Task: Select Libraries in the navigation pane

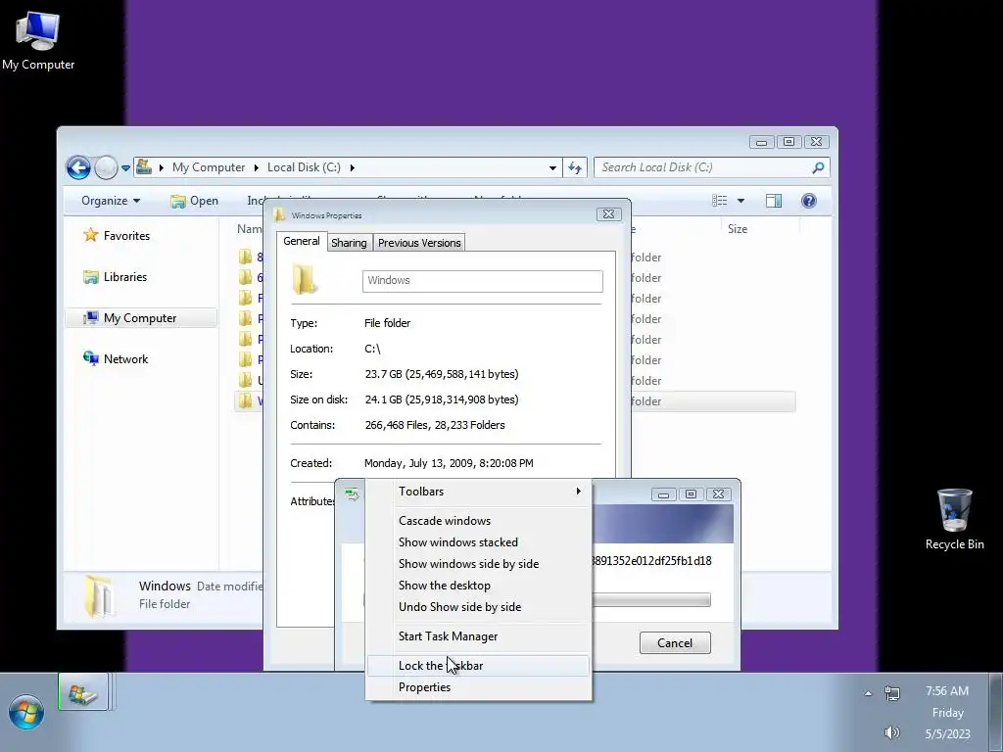Action: (x=116, y=277)
